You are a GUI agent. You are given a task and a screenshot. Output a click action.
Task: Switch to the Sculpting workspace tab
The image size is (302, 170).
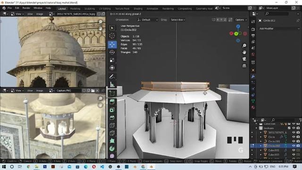click(90, 8)
